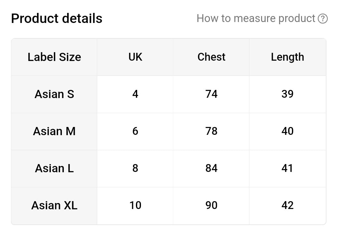
Task: Click the Length column header
Action: coord(288,57)
